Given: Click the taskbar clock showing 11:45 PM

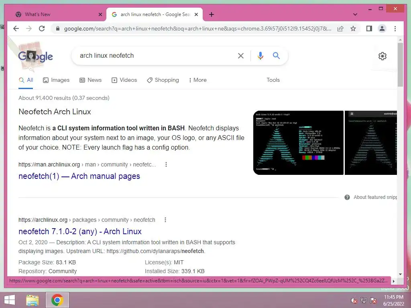Looking at the screenshot, I should point(394,300).
